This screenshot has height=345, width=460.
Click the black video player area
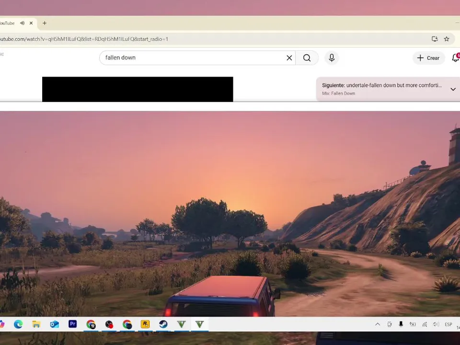[138, 89]
